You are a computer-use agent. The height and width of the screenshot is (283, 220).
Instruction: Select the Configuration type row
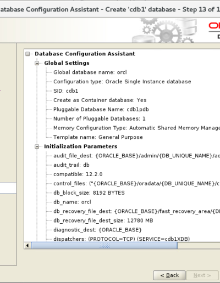point(122,82)
